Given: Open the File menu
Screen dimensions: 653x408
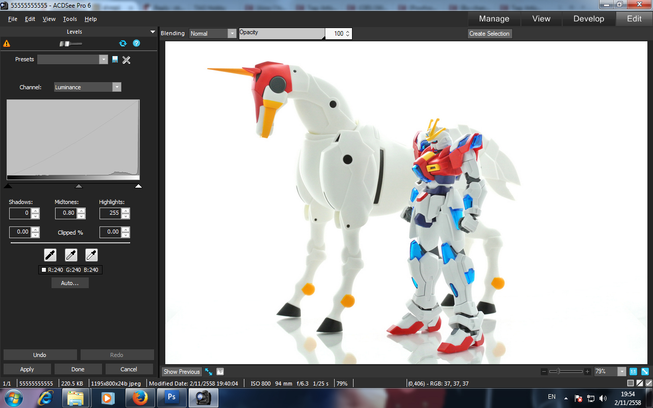Looking at the screenshot, I should [13, 19].
